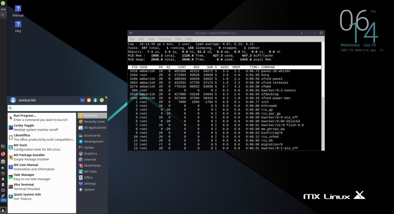
Task: Open the Graphics category
Action: tap(92, 154)
